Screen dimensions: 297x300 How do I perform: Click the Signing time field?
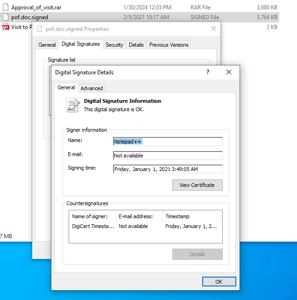pyautogui.click(x=168, y=169)
